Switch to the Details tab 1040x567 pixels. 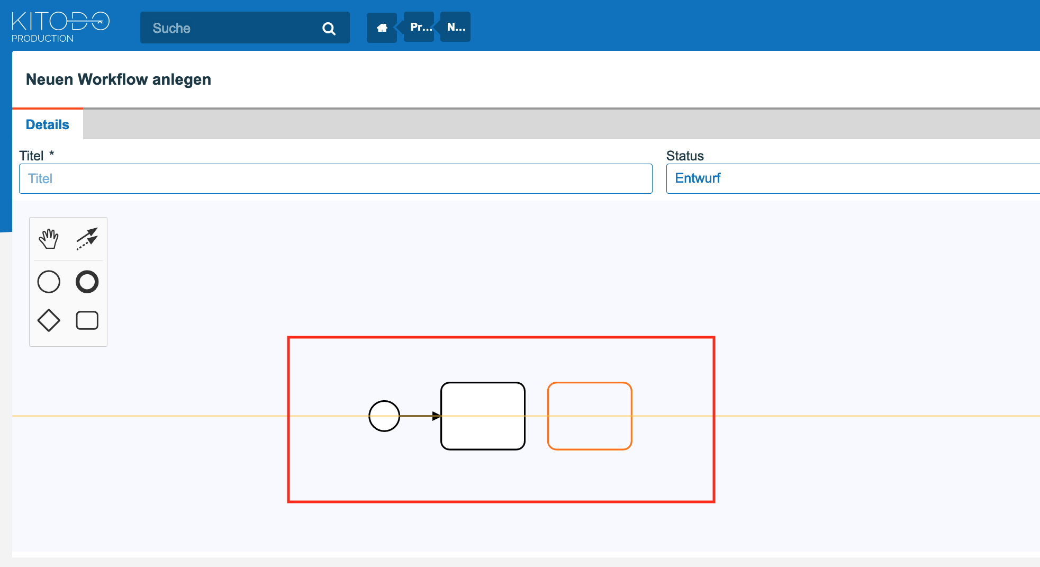click(48, 124)
